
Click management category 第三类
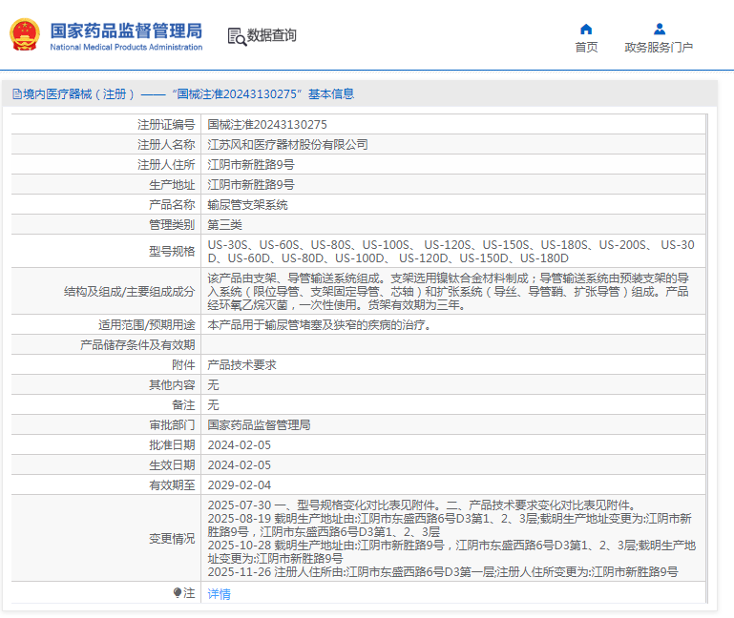(x=224, y=225)
